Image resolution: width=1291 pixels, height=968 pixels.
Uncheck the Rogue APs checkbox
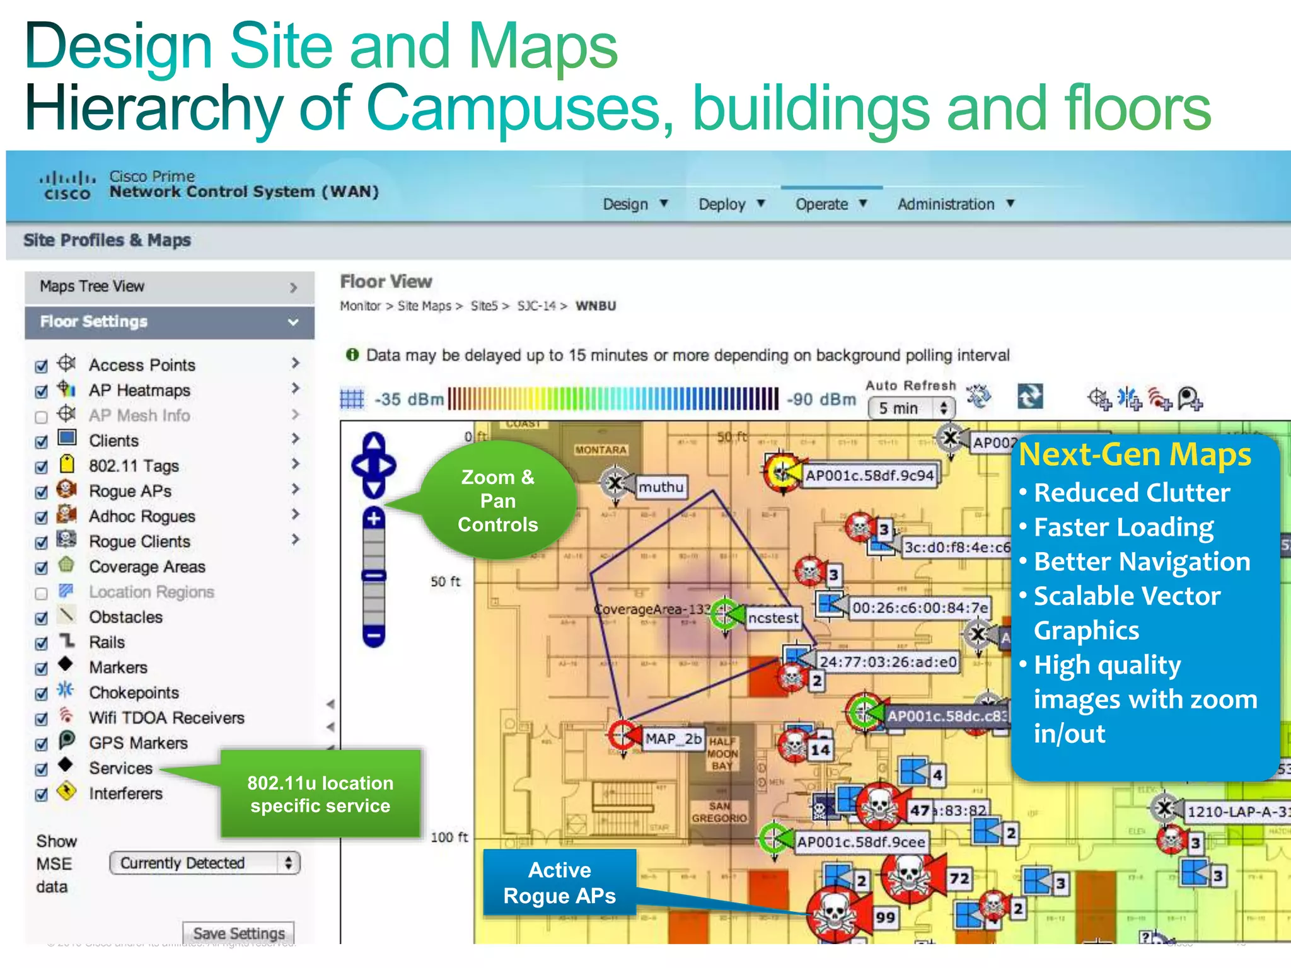42,492
